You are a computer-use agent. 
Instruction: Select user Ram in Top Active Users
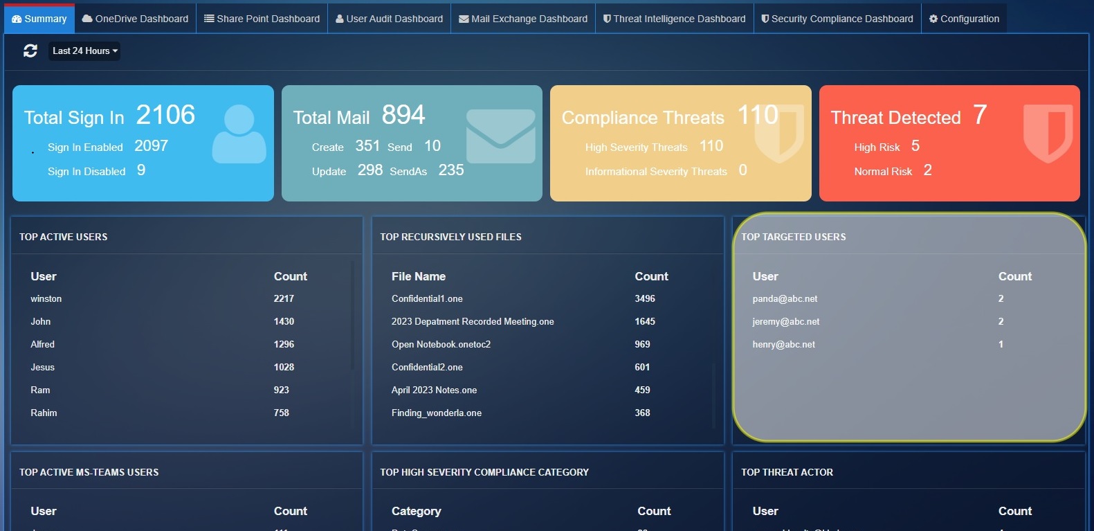point(40,390)
